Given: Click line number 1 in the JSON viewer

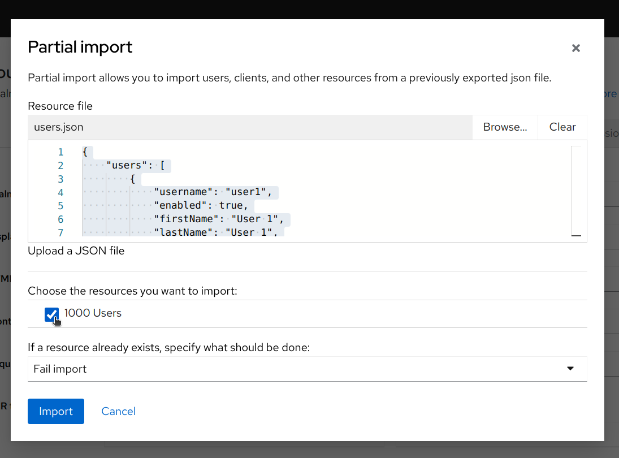Looking at the screenshot, I should point(60,152).
